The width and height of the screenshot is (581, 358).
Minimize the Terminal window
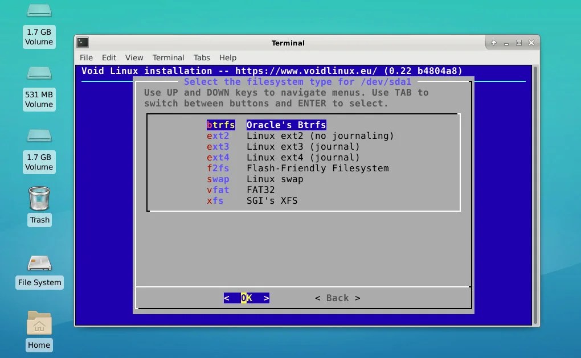506,43
